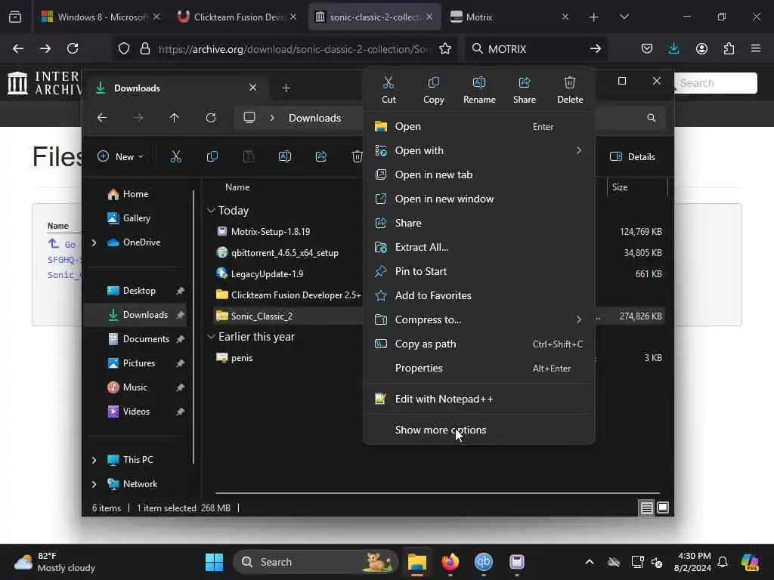This screenshot has width=774, height=580.
Task: Click the MOTRIX browser search field
Action: tap(536, 49)
